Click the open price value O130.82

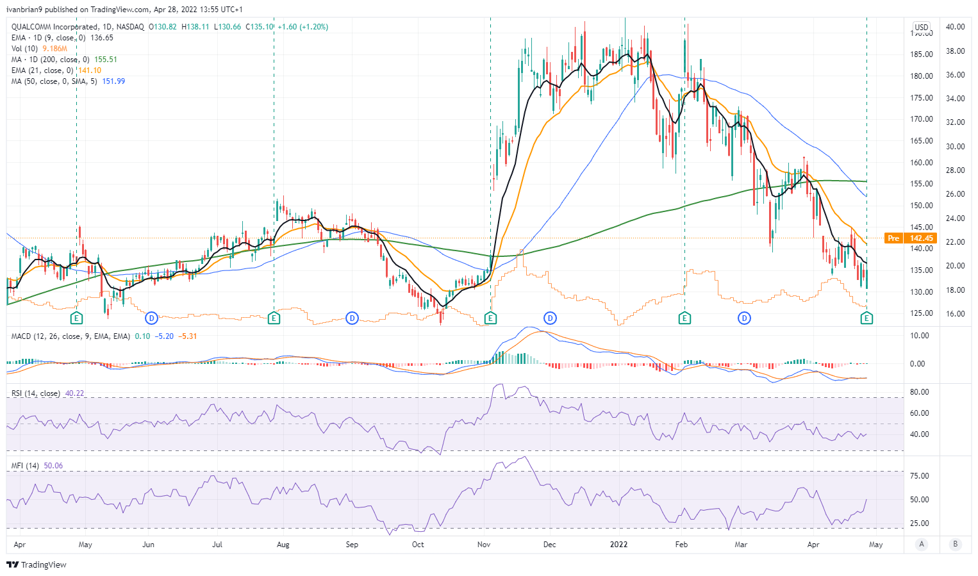click(x=163, y=27)
